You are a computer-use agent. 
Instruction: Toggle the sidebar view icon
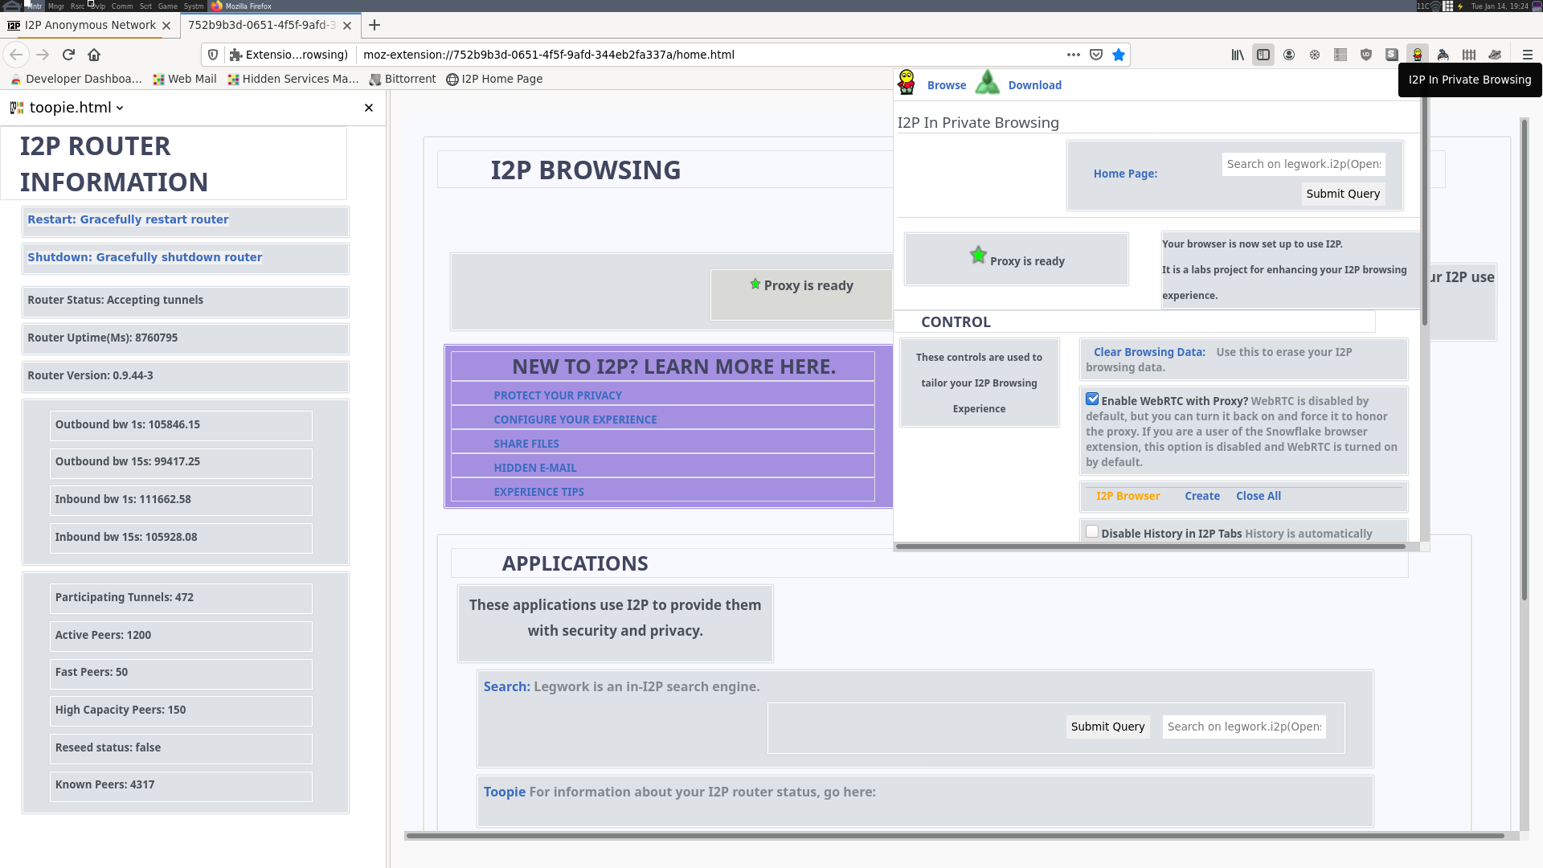pyautogui.click(x=1263, y=55)
